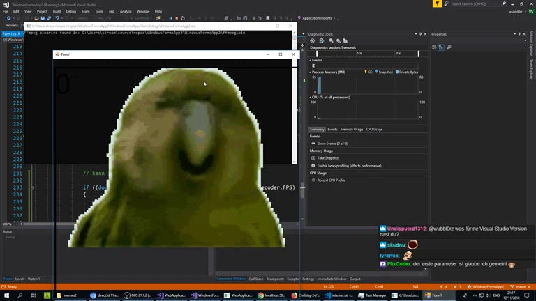
Task: Collapse the Events graph section
Action: [311, 60]
